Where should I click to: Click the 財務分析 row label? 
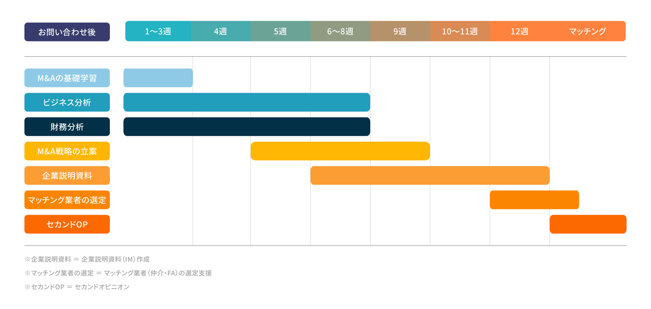pyautogui.click(x=67, y=127)
